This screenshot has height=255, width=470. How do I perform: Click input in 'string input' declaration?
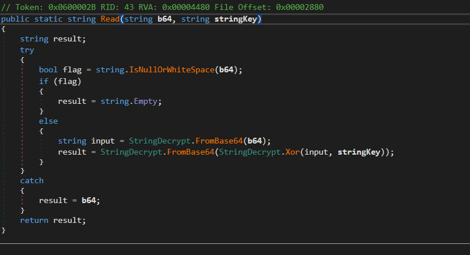click(x=103, y=141)
